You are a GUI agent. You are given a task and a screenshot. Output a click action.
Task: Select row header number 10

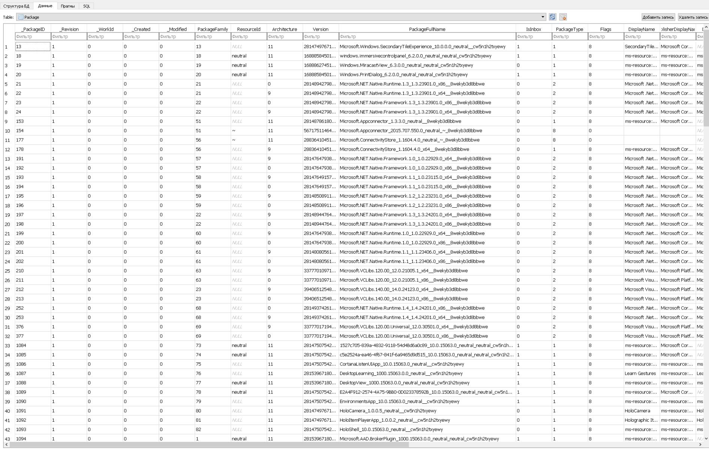click(7, 131)
